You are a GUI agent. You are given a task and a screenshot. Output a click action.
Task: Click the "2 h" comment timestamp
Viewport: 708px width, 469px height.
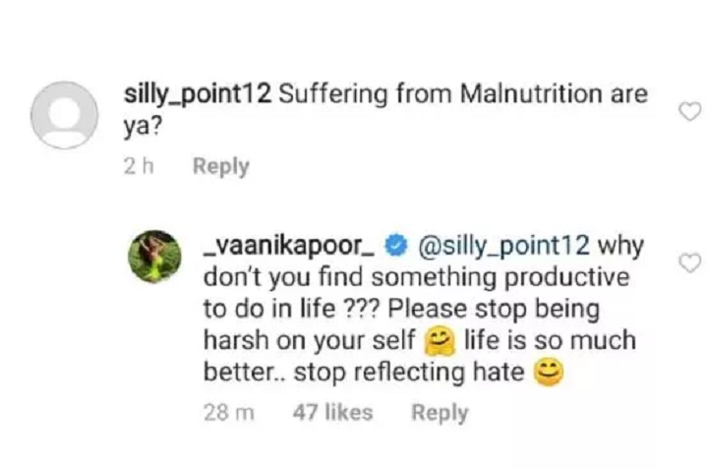141,167
